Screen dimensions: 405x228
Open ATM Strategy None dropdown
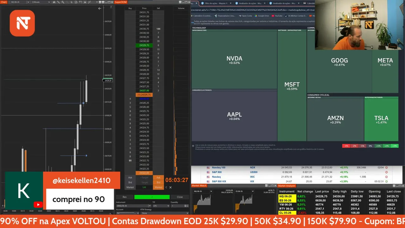165,213
